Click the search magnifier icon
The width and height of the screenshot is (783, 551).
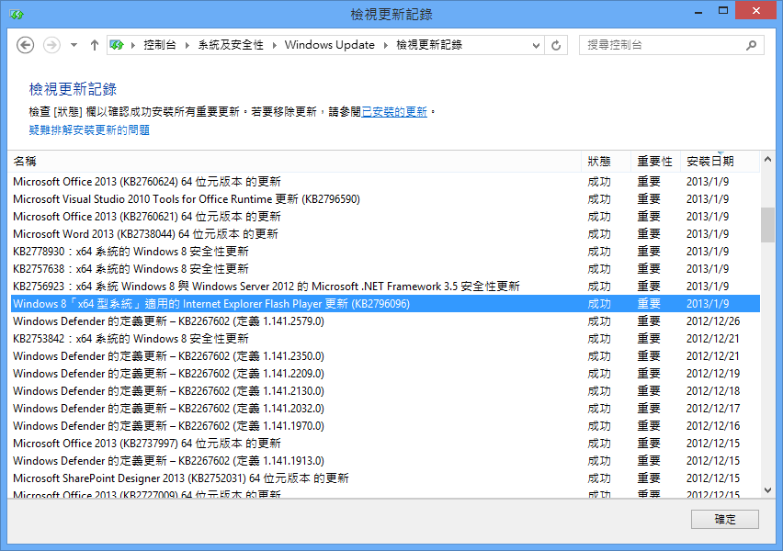click(x=751, y=45)
